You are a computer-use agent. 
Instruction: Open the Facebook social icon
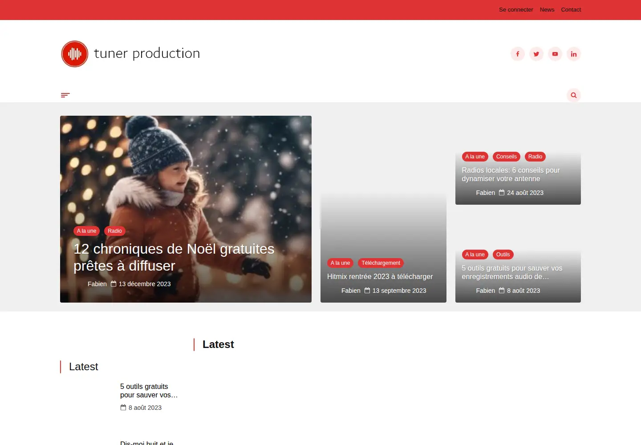click(x=518, y=54)
